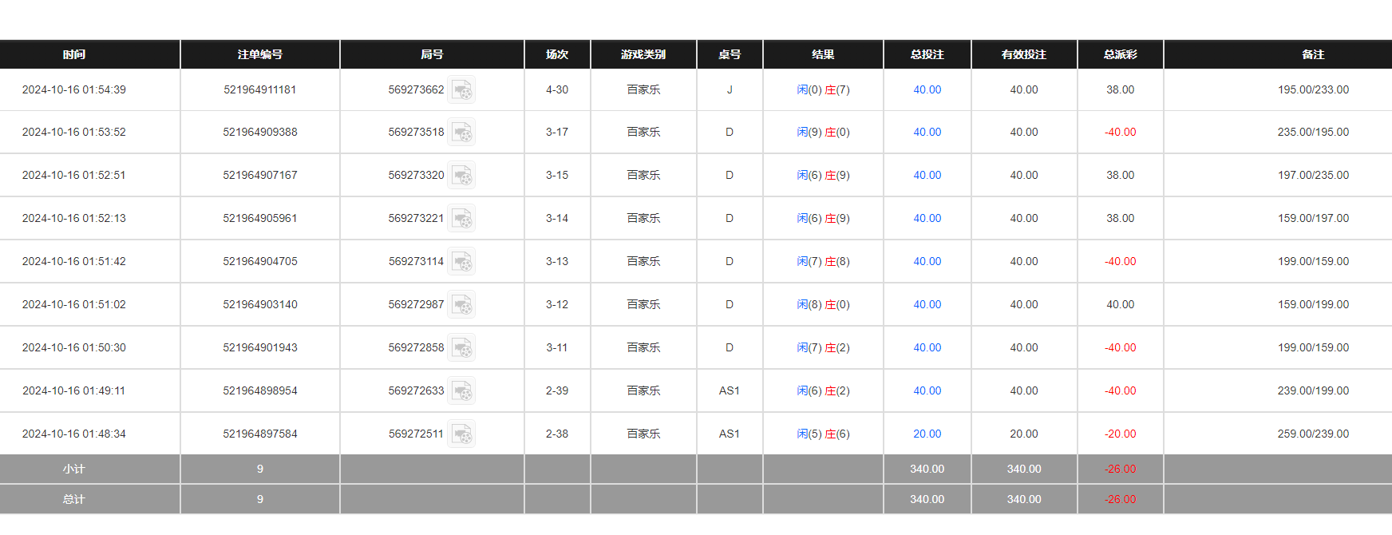Open video replay for round 569273114
Viewport: 1392px width, 535px height.
coord(461,261)
